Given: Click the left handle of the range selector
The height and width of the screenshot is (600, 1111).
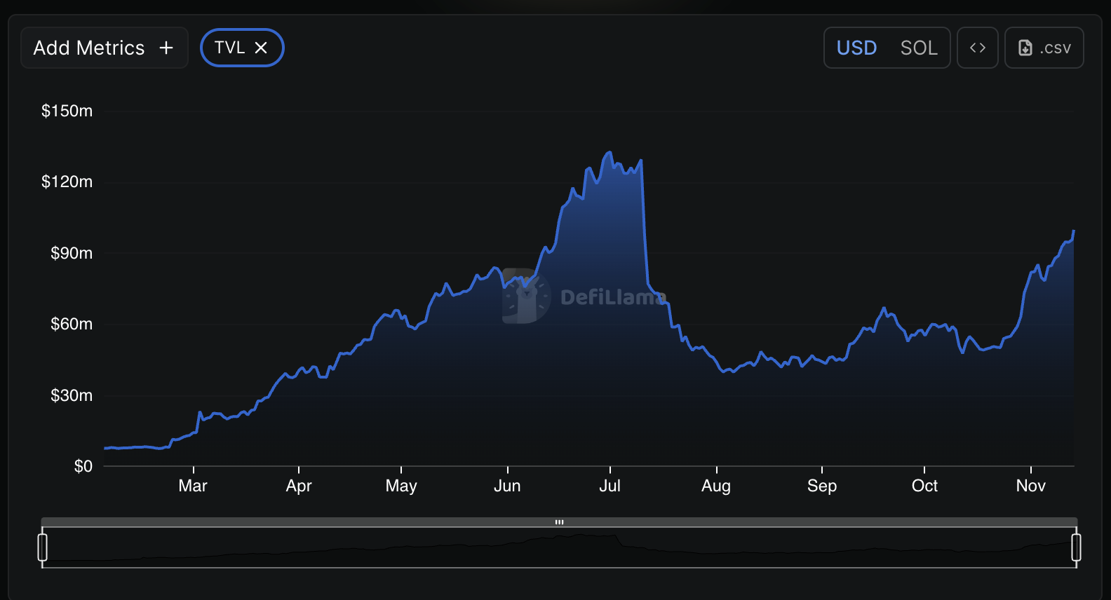Looking at the screenshot, I should point(43,547).
